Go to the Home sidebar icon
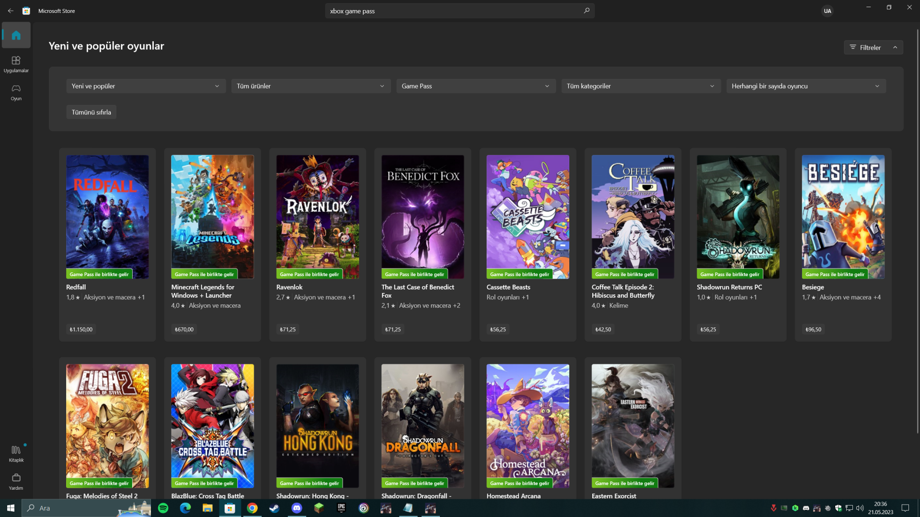 pyautogui.click(x=16, y=35)
